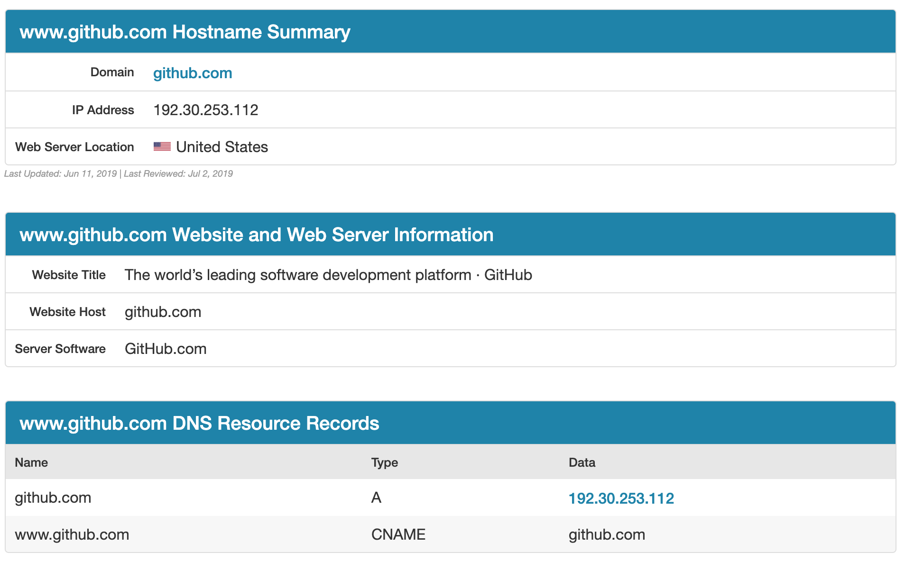Click the 'Web Server Location' label
Image resolution: width=905 pixels, height=561 pixels.
click(74, 147)
